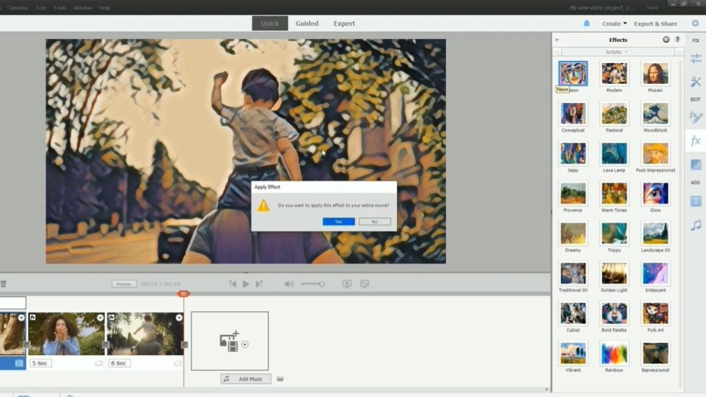This screenshot has height=397, width=706.
Task: Switch to Guided mode tab
Action: (307, 23)
